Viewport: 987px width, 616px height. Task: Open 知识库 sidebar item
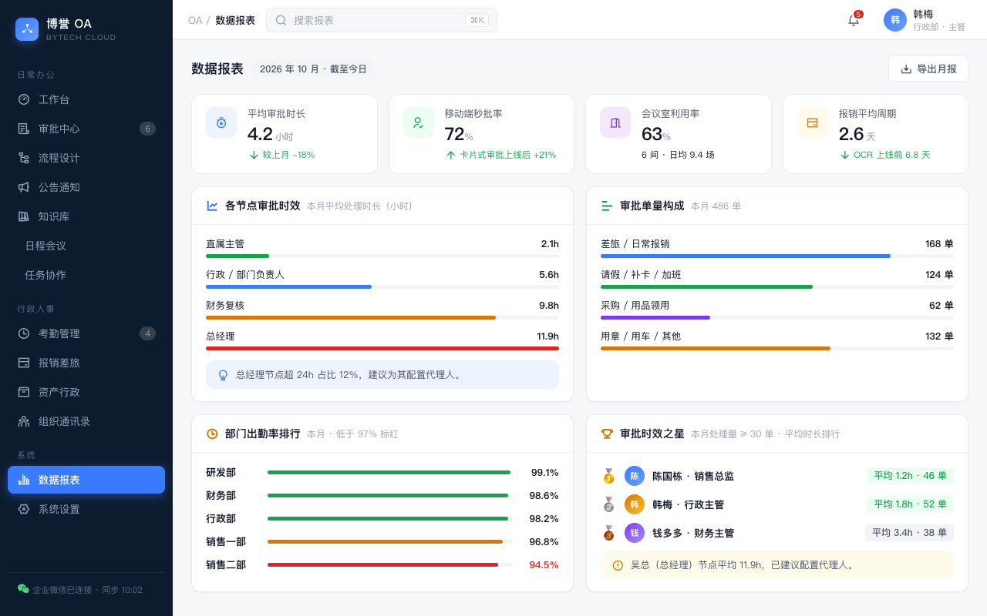86,216
